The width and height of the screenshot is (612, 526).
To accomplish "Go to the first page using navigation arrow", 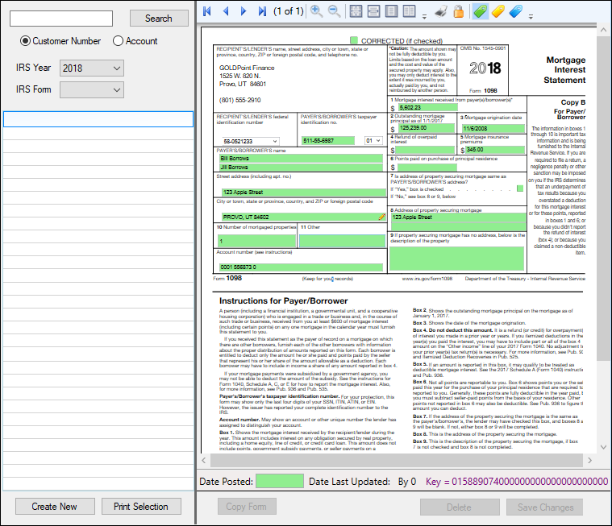I will click(207, 11).
